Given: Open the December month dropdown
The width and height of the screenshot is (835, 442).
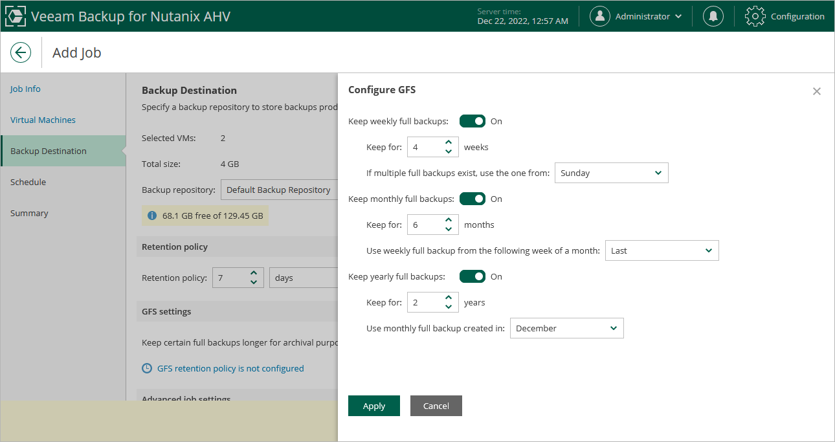Looking at the screenshot, I should pos(566,328).
